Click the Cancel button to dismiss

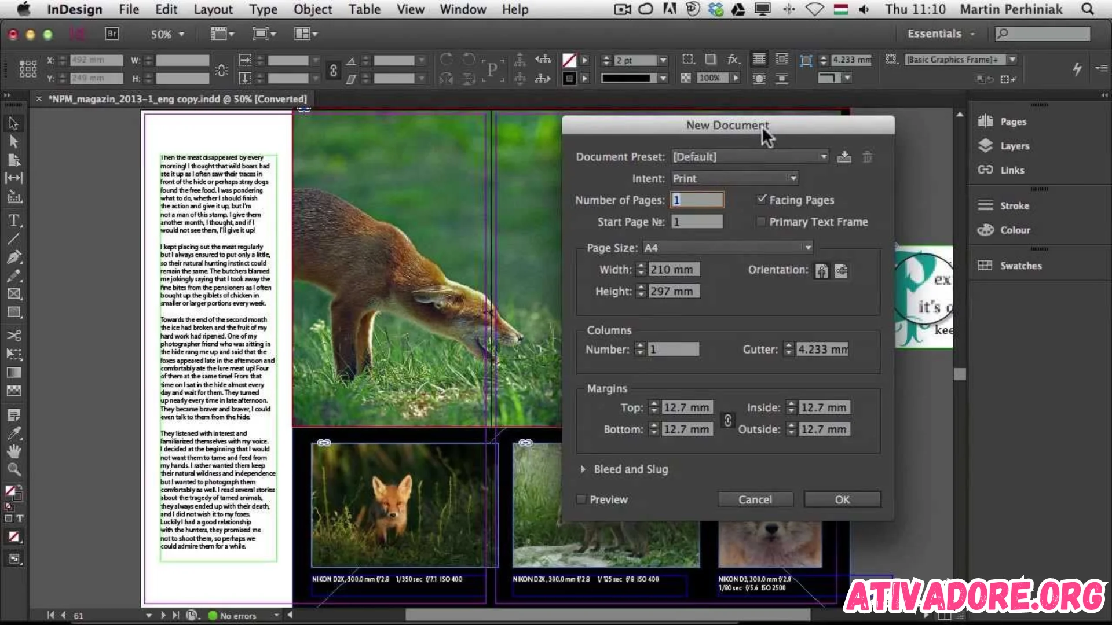coord(755,499)
